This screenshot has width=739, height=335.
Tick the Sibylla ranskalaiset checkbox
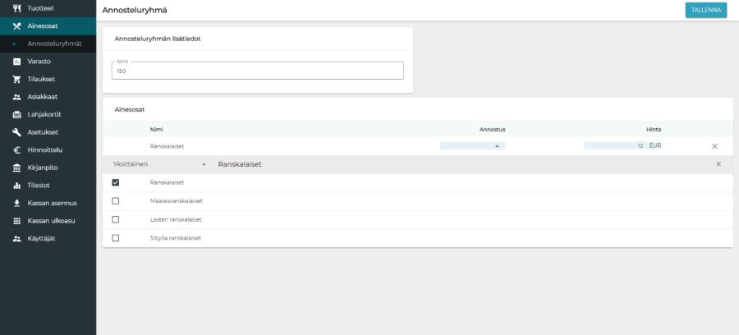pos(116,238)
